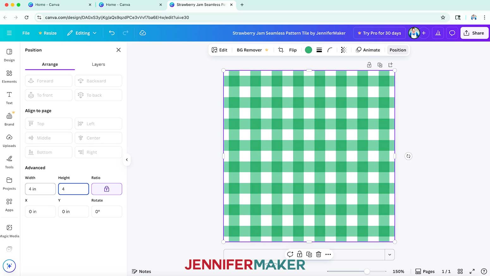
Task: Click the 150% zoom level
Action: 398,271
